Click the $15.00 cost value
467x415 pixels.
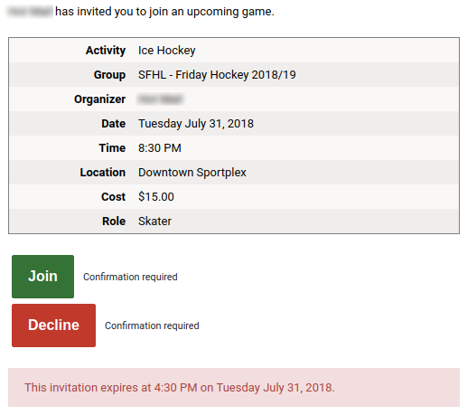(156, 197)
